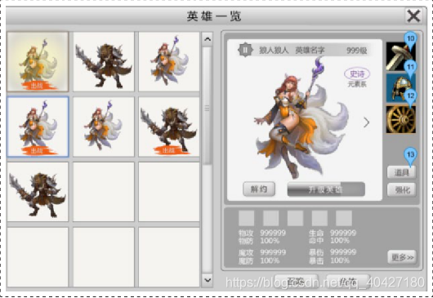The width and height of the screenshot is (433, 298).
Task: Click the scroll-up arrow of hero list
Action: [x=208, y=39]
